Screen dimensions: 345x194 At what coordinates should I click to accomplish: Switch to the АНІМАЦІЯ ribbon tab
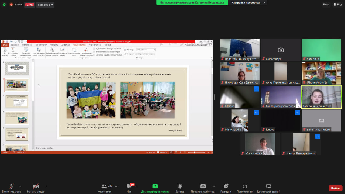tap(65, 45)
